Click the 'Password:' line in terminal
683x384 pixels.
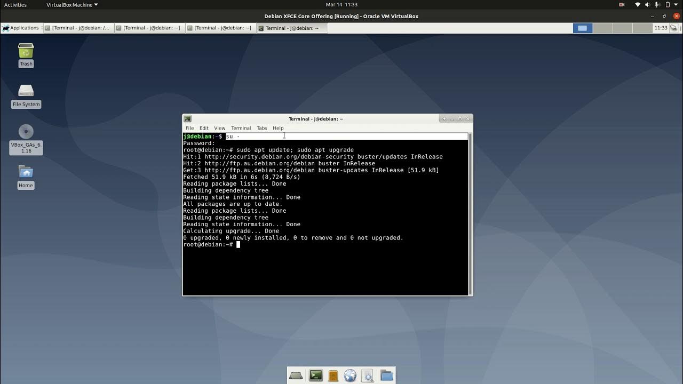199,143
